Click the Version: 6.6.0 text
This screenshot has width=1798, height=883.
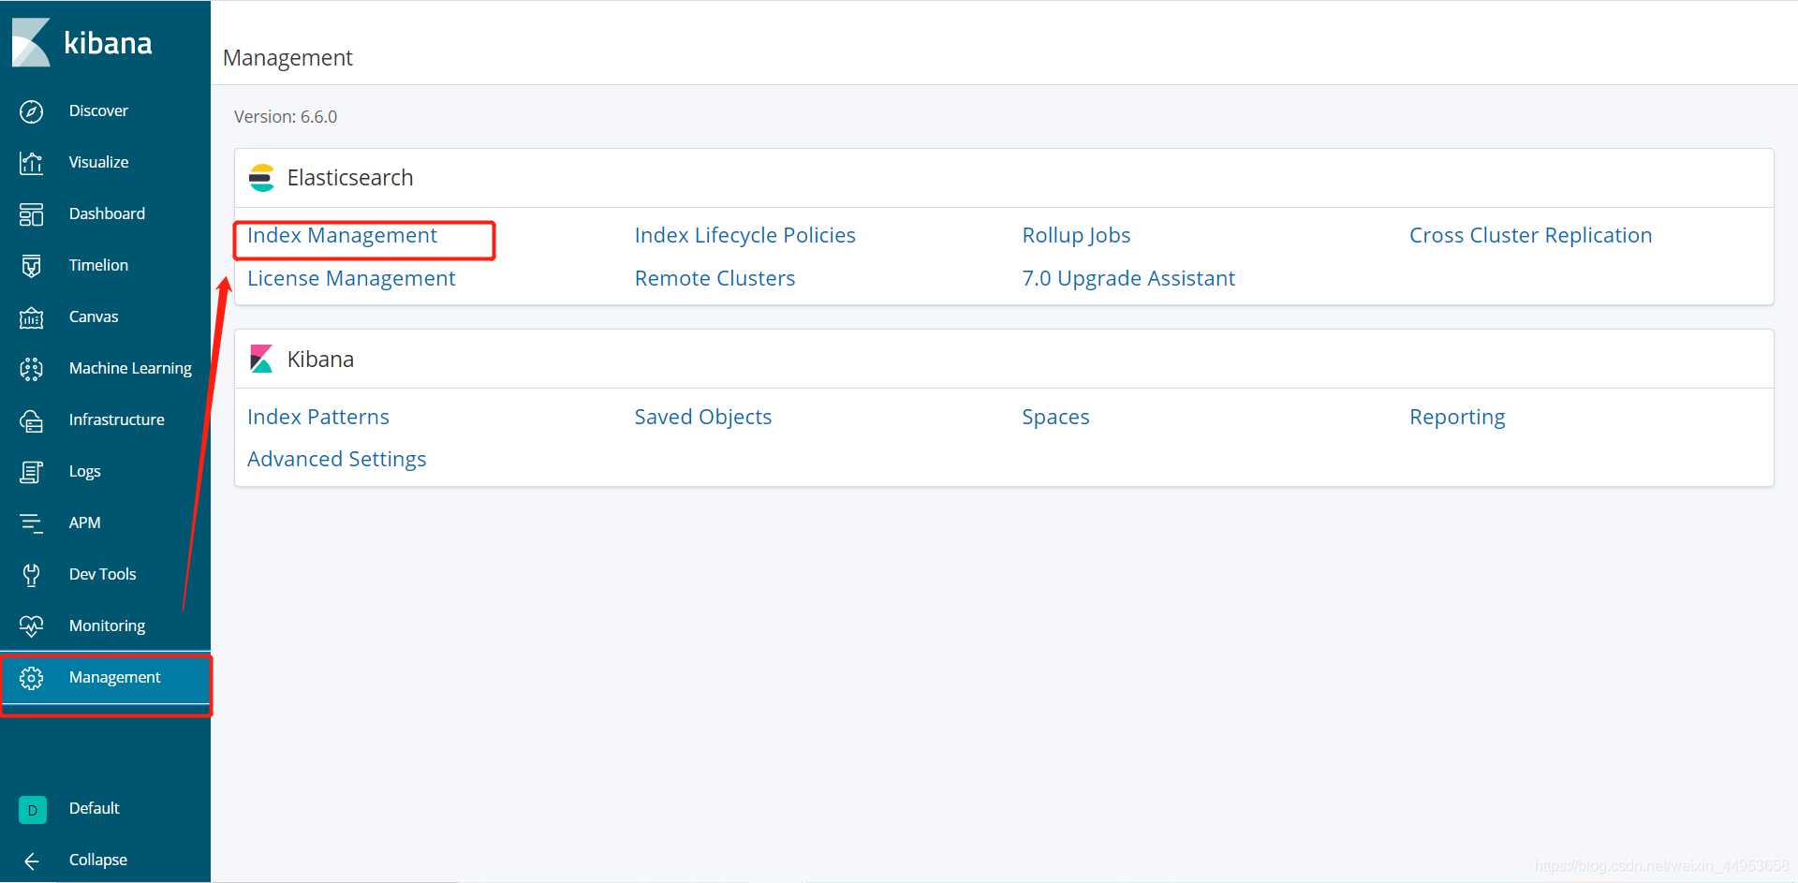point(286,117)
